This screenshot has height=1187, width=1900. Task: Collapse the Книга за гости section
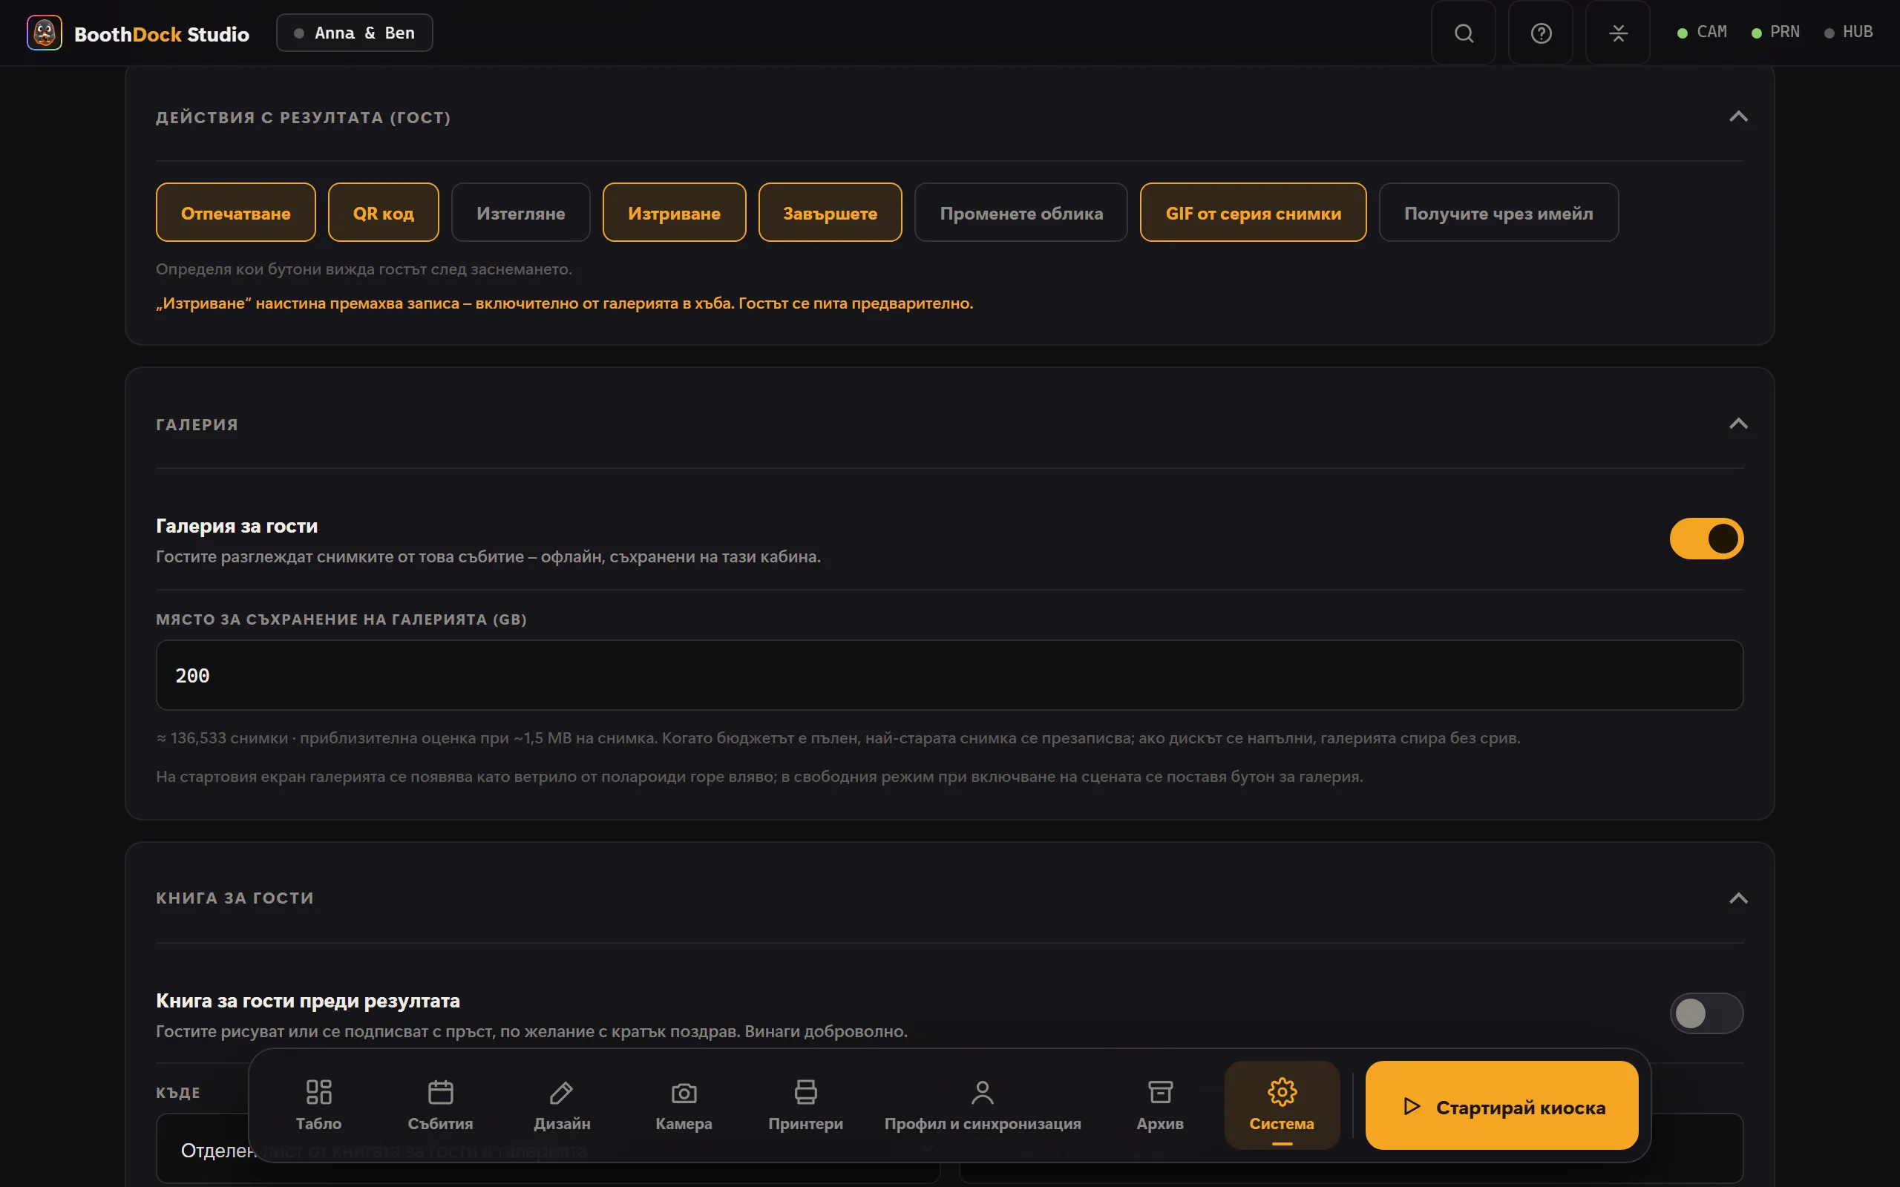(x=1737, y=898)
